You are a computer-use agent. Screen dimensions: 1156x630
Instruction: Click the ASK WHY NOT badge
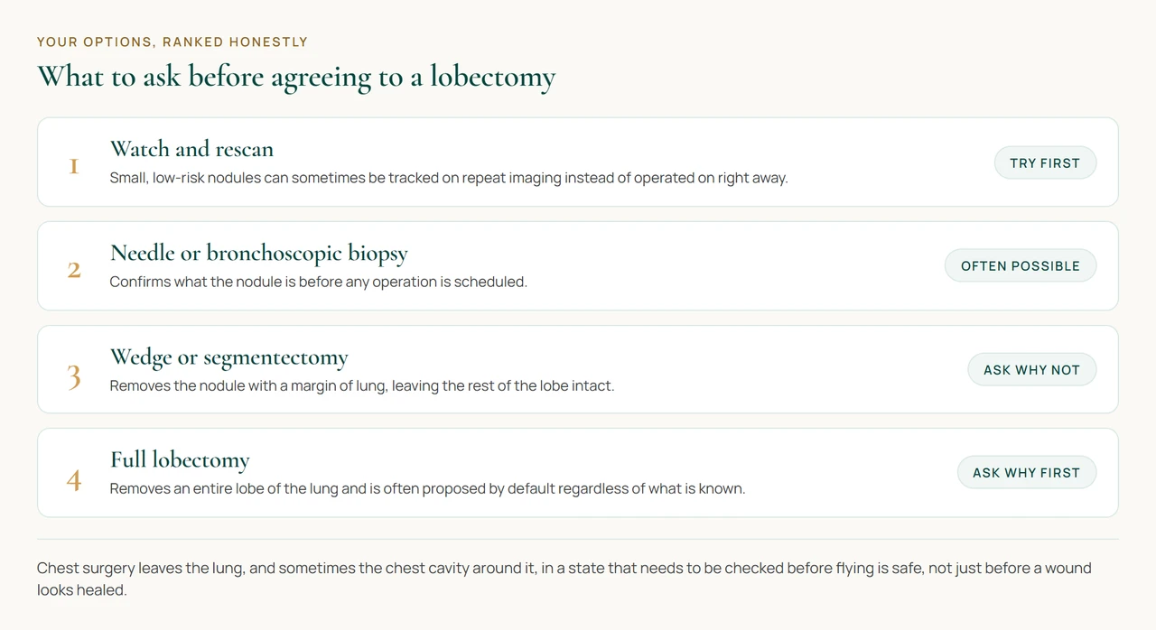(1032, 369)
